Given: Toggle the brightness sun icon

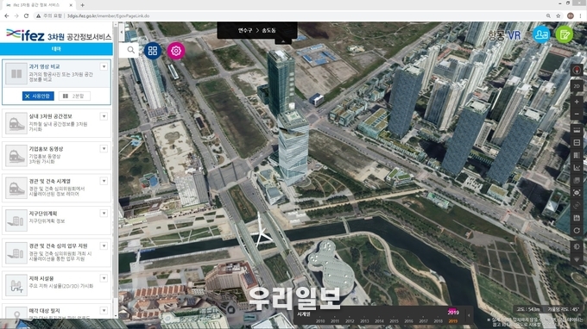Looking at the screenshot, I should [577, 246].
